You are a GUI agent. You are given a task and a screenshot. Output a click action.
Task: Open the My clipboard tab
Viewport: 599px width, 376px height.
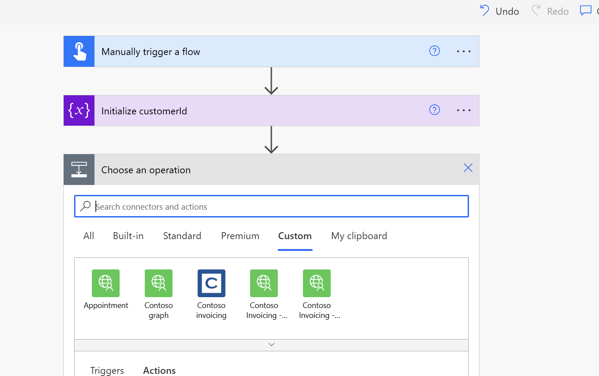point(359,236)
